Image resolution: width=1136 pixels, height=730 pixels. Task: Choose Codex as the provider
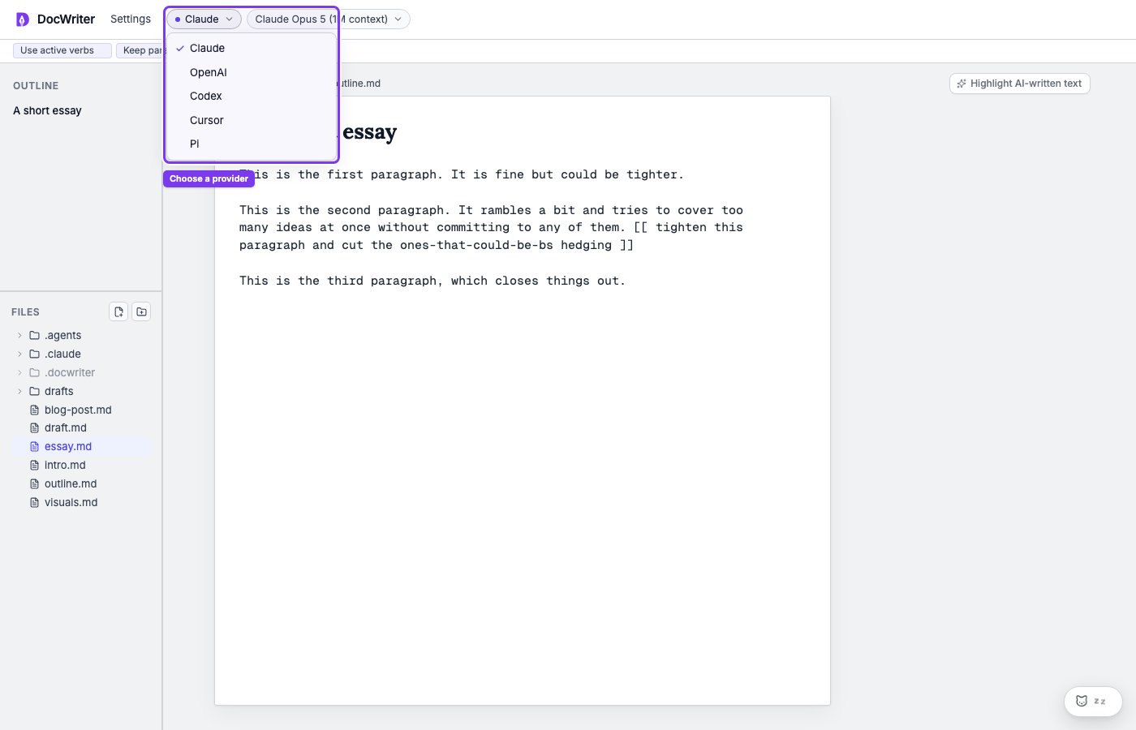pos(251,96)
